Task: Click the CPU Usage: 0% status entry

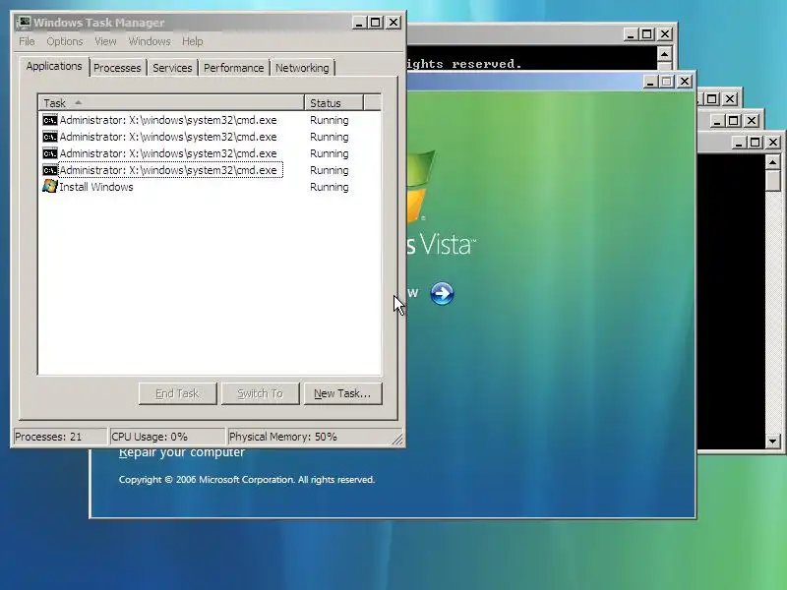Action: pos(167,437)
